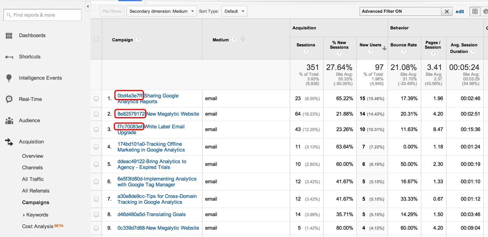Open Implementing Analytics with Tag Manager campaign
Image resolution: width=488 pixels, height=237 pixels.
[157, 182]
